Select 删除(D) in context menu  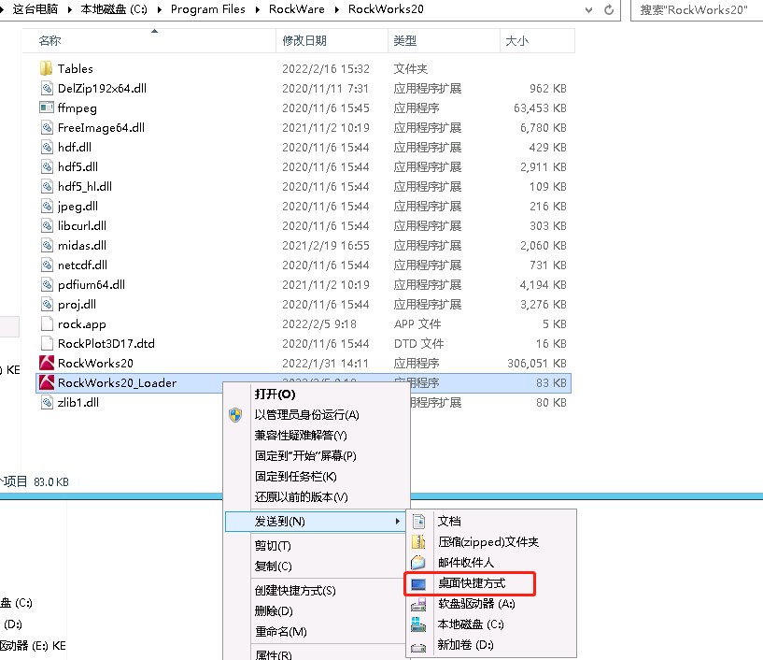(274, 610)
